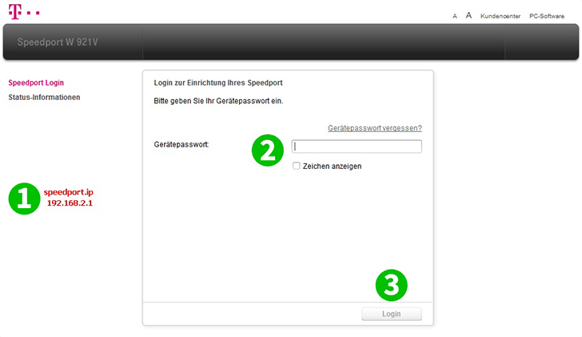Click the Gerätepasswort field label
582x337 pixels.
[x=181, y=145]
